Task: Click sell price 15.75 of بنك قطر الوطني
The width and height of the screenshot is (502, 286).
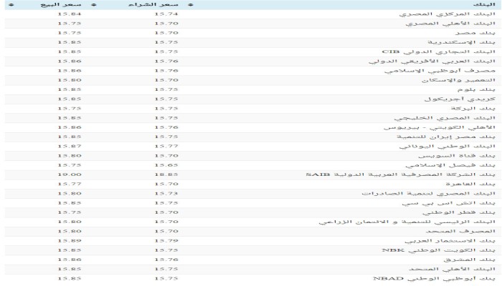Action: pyautogui.click(x=70, y=212)
